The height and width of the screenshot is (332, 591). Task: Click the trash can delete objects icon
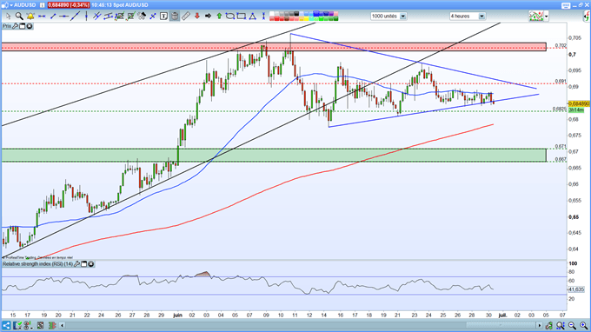175,17
